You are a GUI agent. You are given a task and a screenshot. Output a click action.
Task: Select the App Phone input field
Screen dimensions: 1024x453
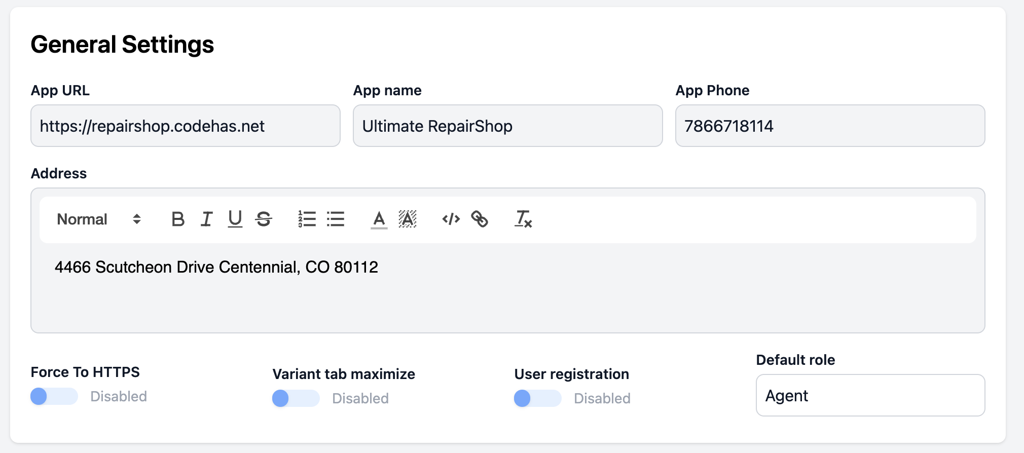coord(830,126)
